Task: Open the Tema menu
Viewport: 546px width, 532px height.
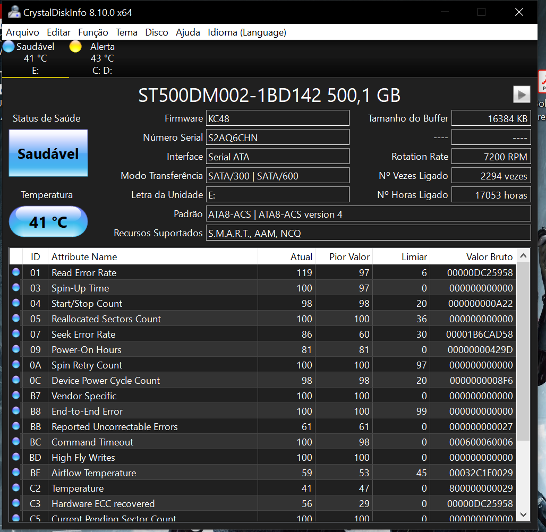Action: (x=126, y=32)
